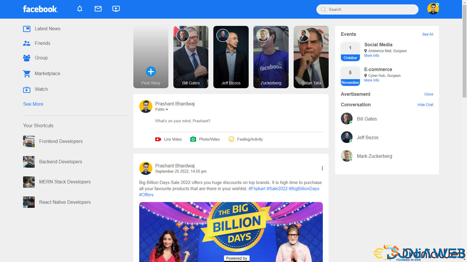Click Prashant Bhardwaj name on the post

tap(175, 166)
